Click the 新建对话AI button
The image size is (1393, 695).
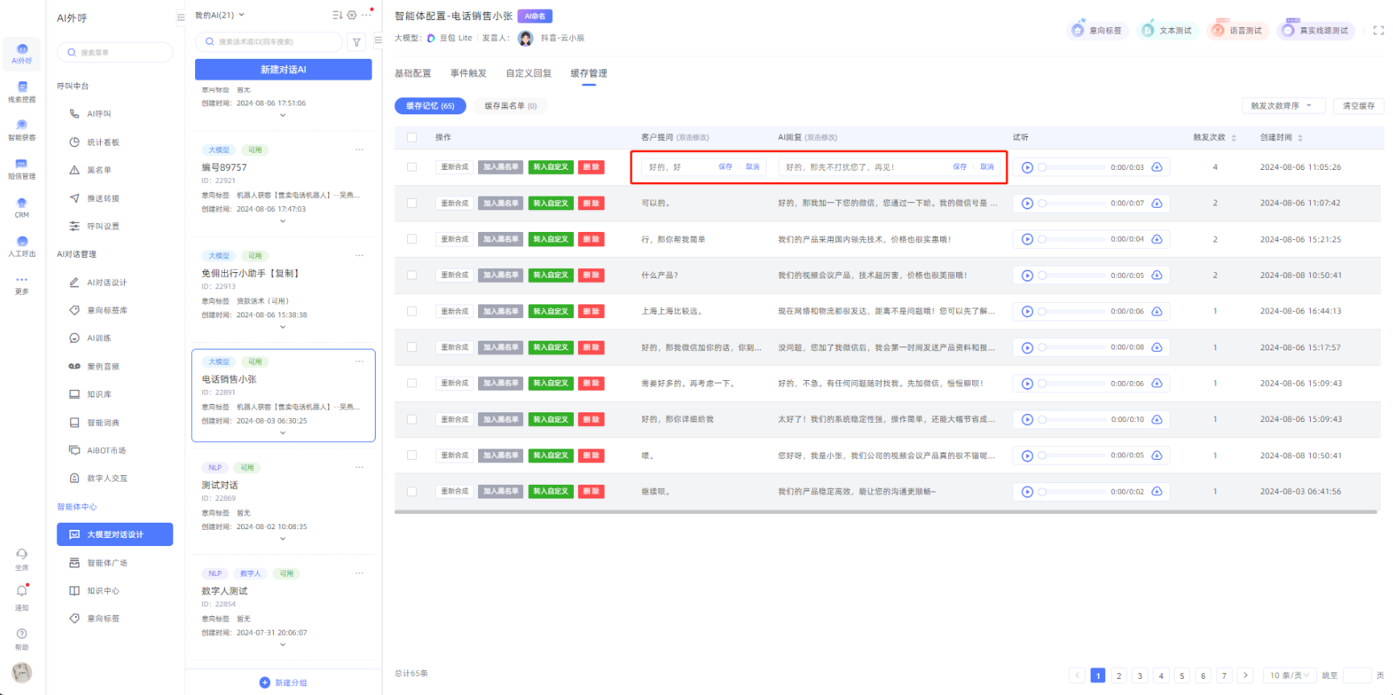tap(283, 70)
